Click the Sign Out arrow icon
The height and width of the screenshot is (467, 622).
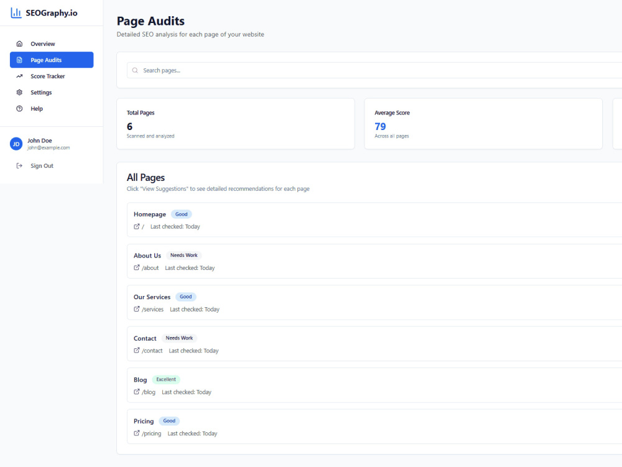point(19,165)
